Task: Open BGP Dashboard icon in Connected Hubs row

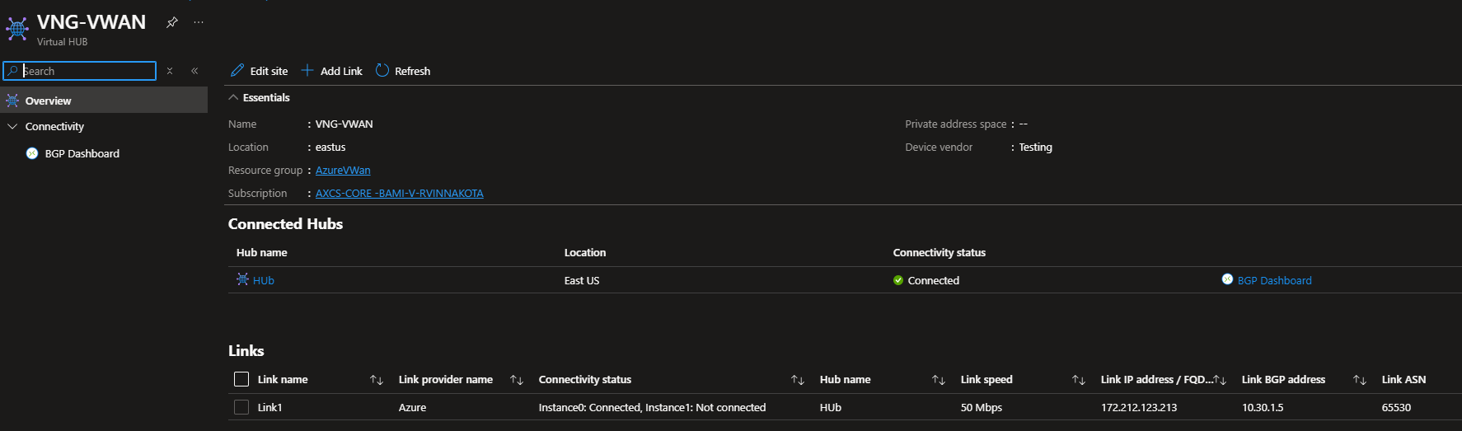Action: click(x=1227, y=280)
